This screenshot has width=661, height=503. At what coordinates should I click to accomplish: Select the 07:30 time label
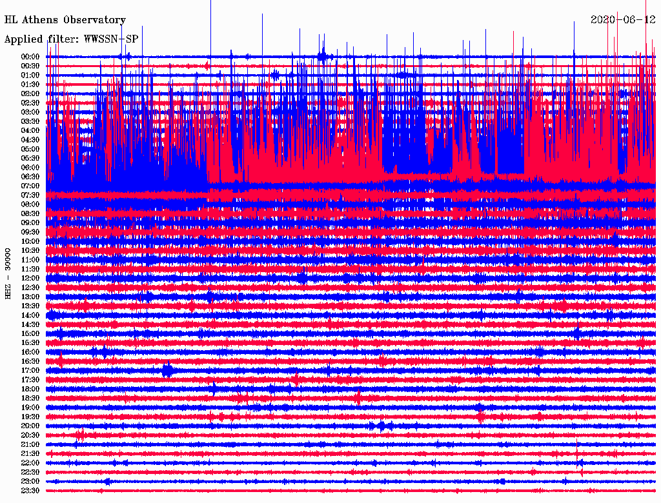(30, 195)
